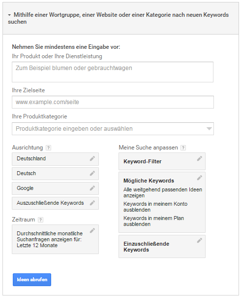Image resolution: width=240 pixels, height=297 pixels.
Task: Open help icon next to Meine Suche anpassen
Action: click(x=183, y=148)
